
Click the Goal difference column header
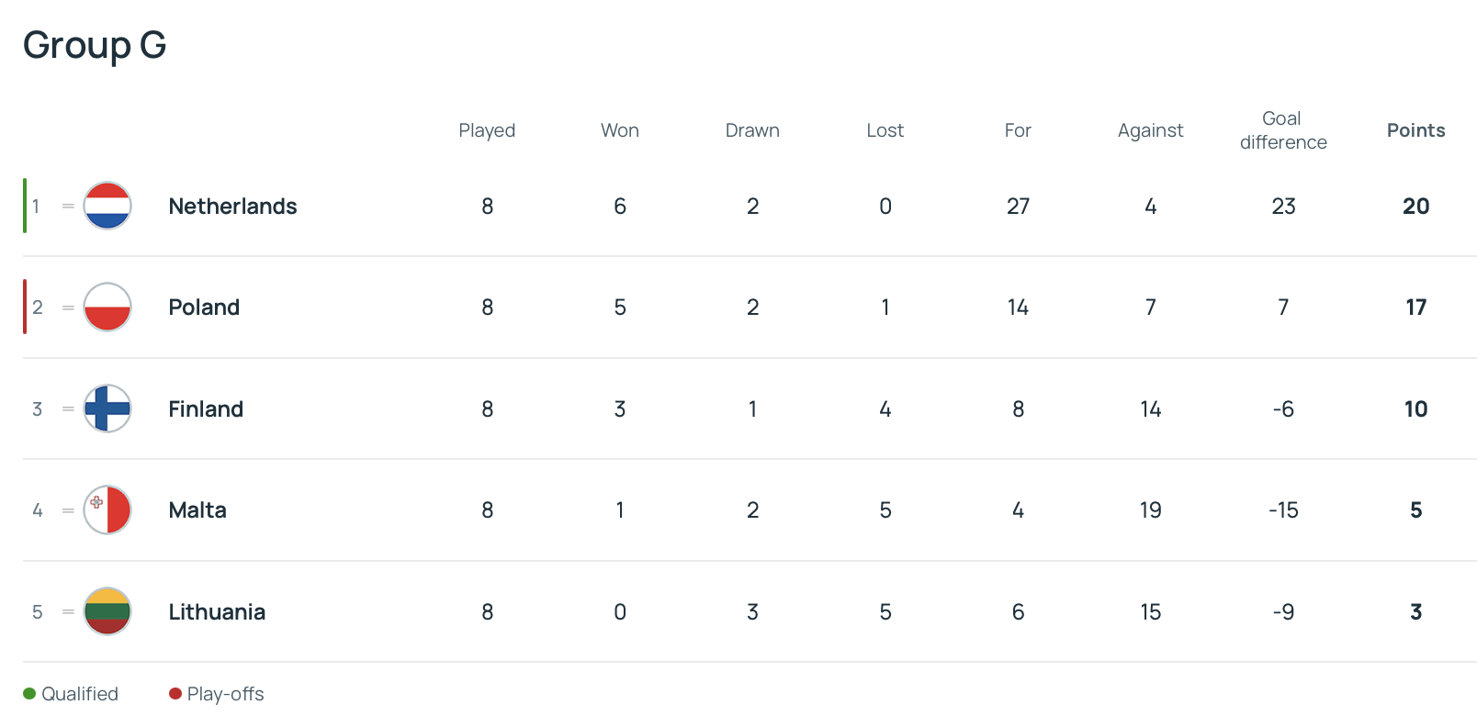click(1283, 130)
